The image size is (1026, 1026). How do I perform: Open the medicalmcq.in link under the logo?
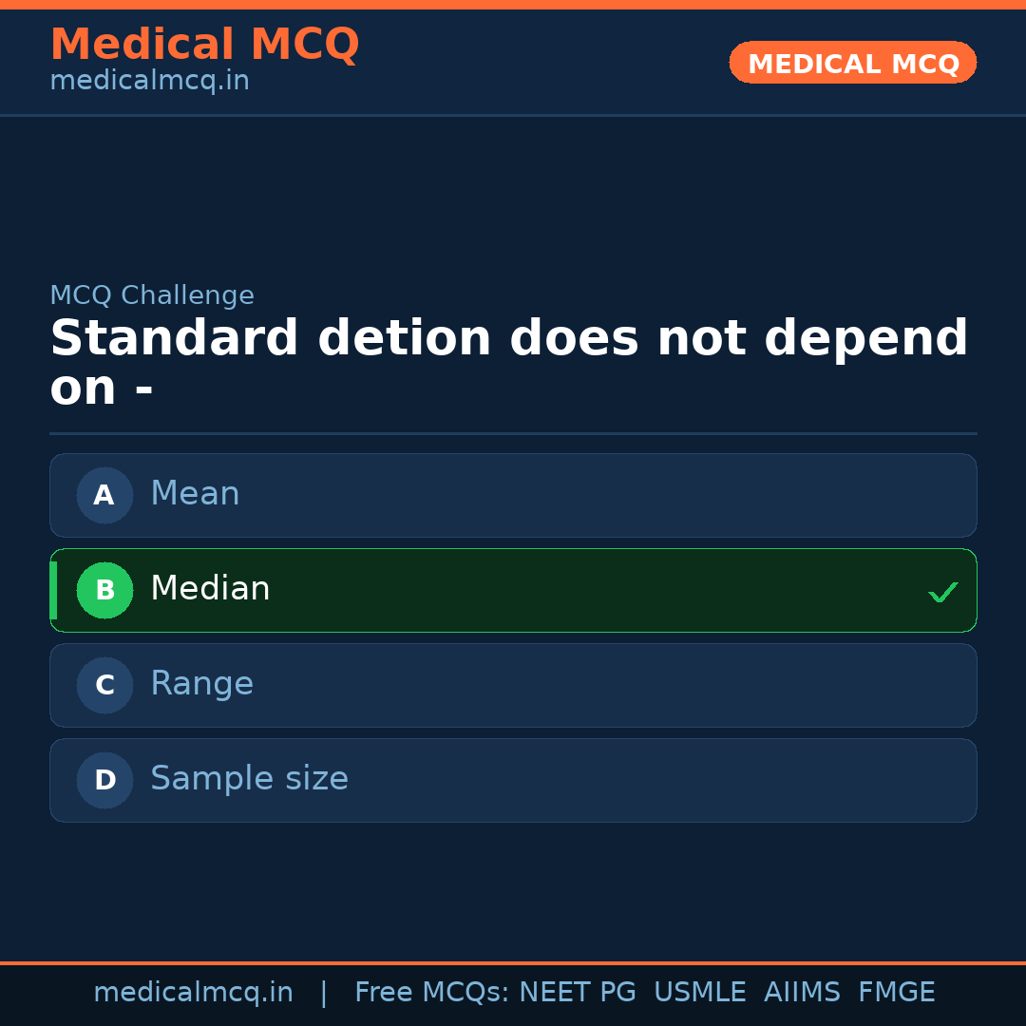tap(149, 80)
